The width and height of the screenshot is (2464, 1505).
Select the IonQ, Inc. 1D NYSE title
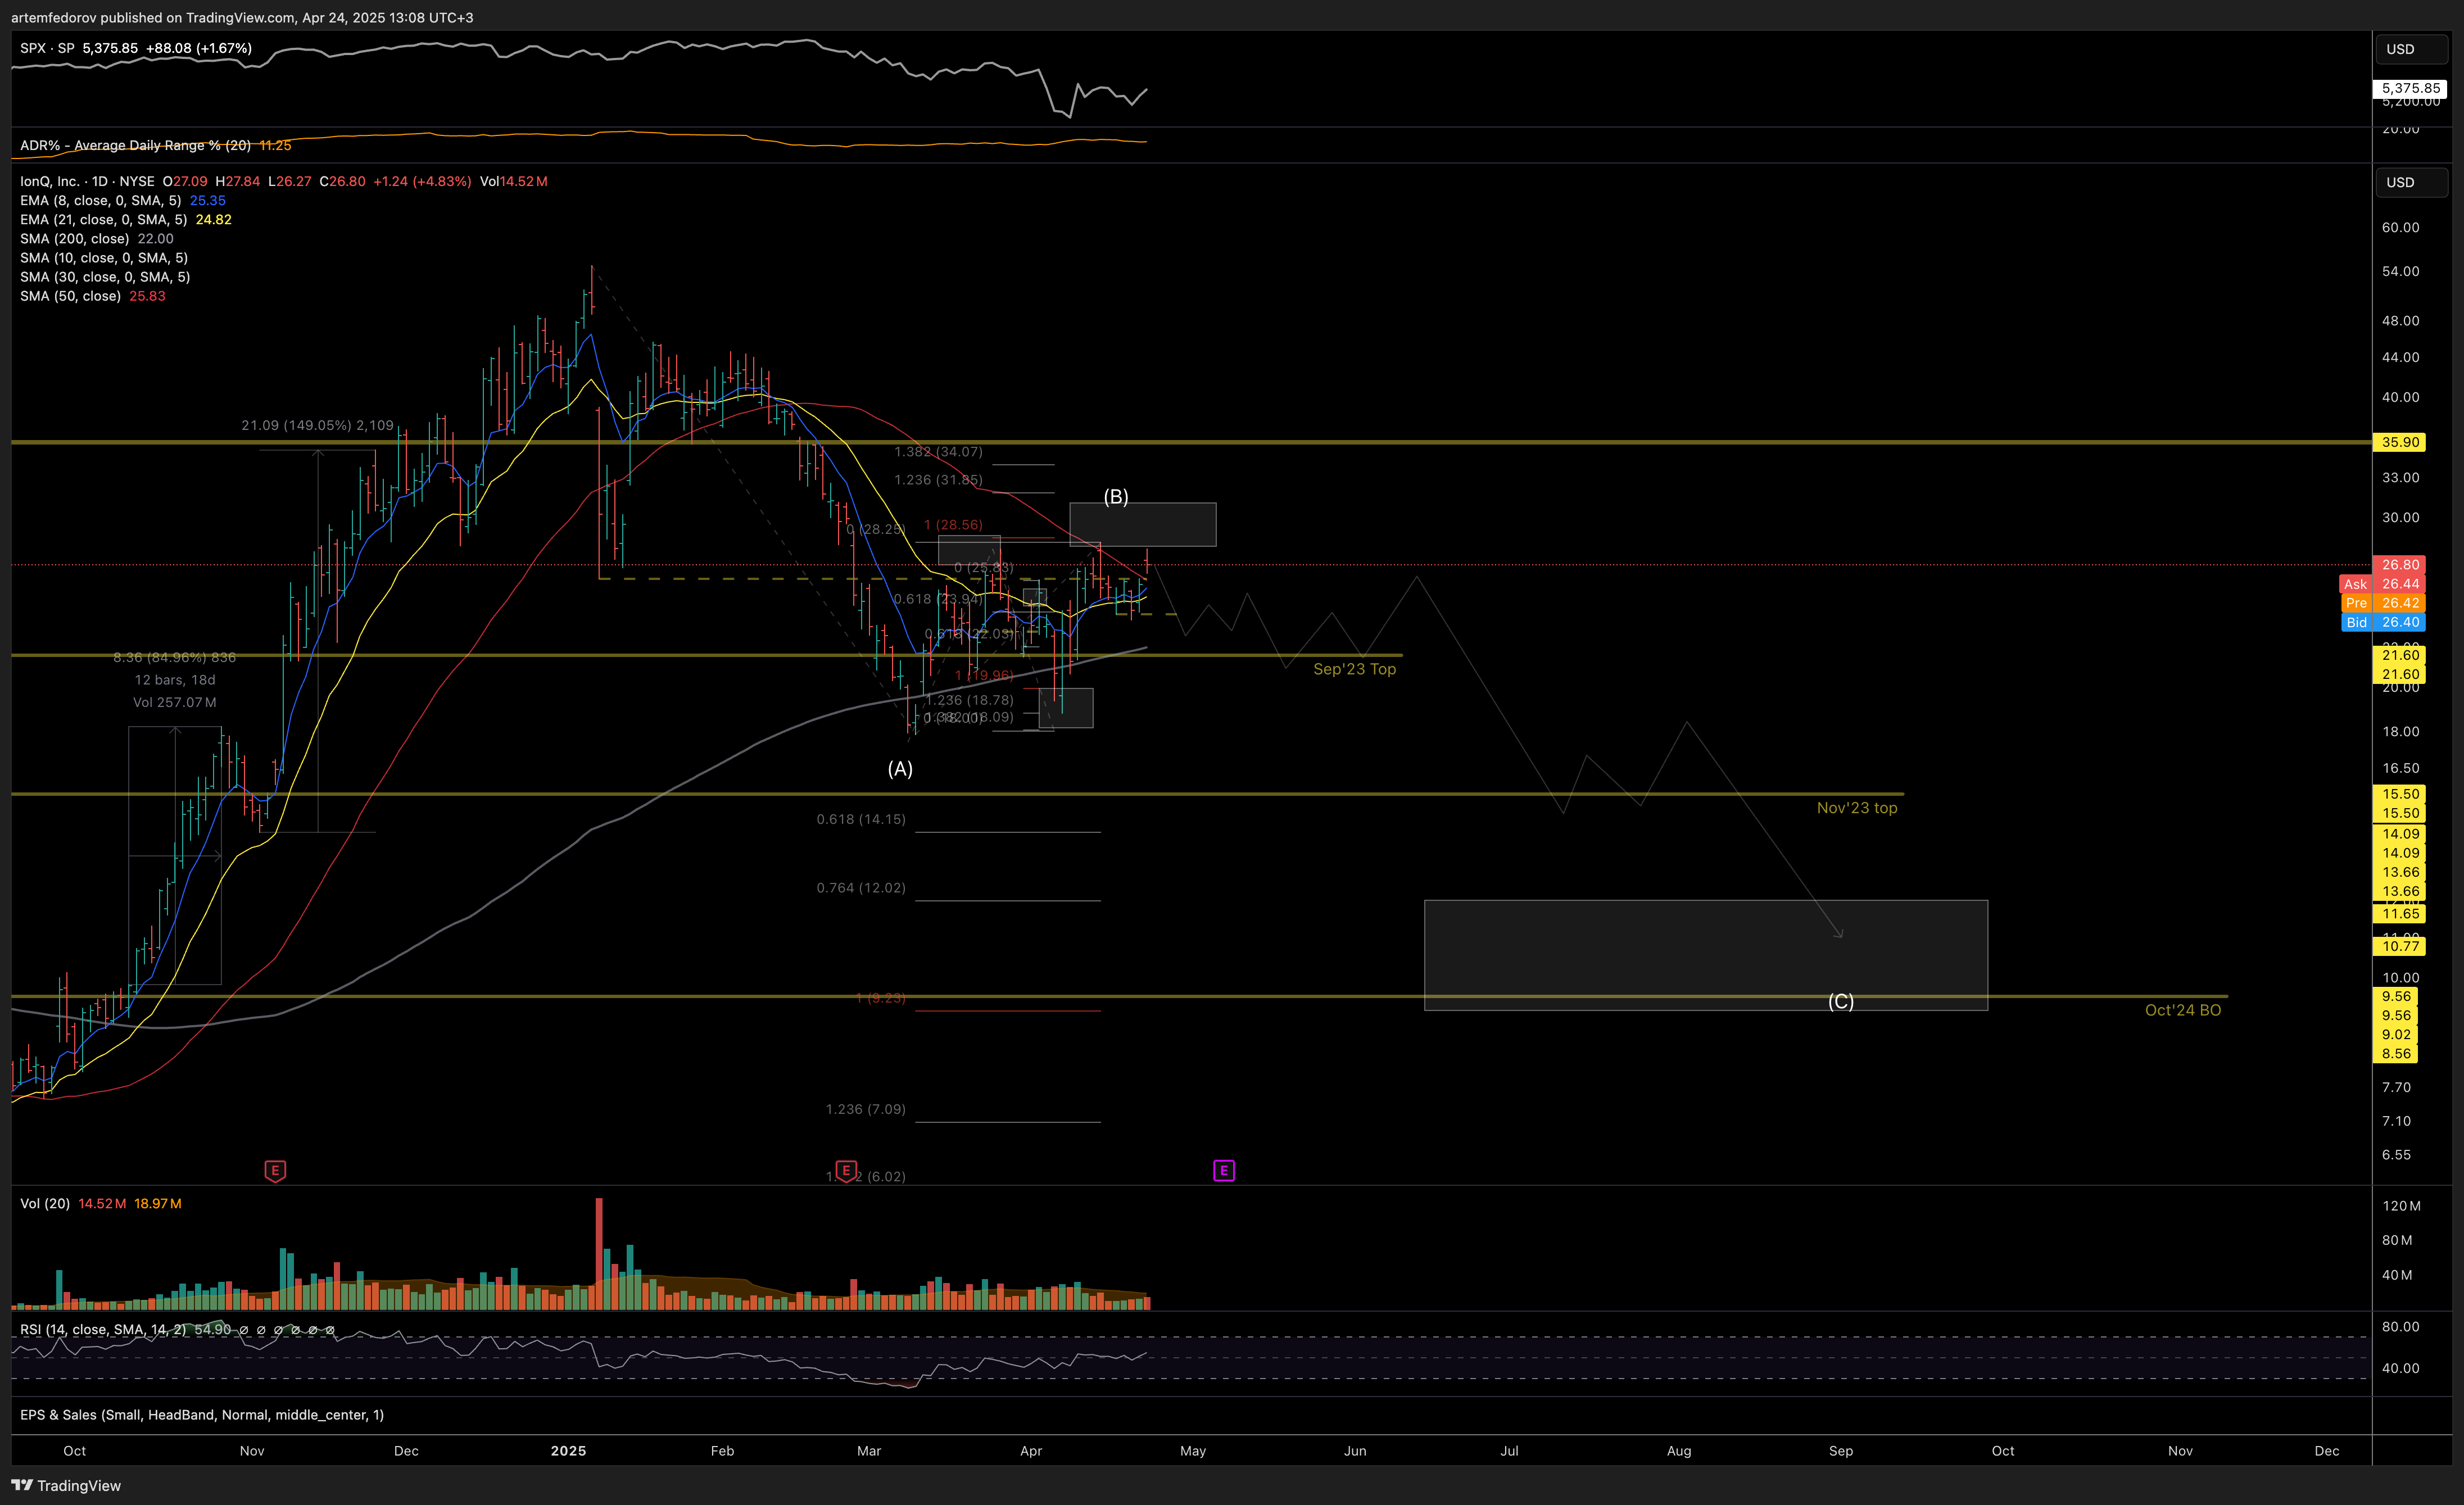87,181
